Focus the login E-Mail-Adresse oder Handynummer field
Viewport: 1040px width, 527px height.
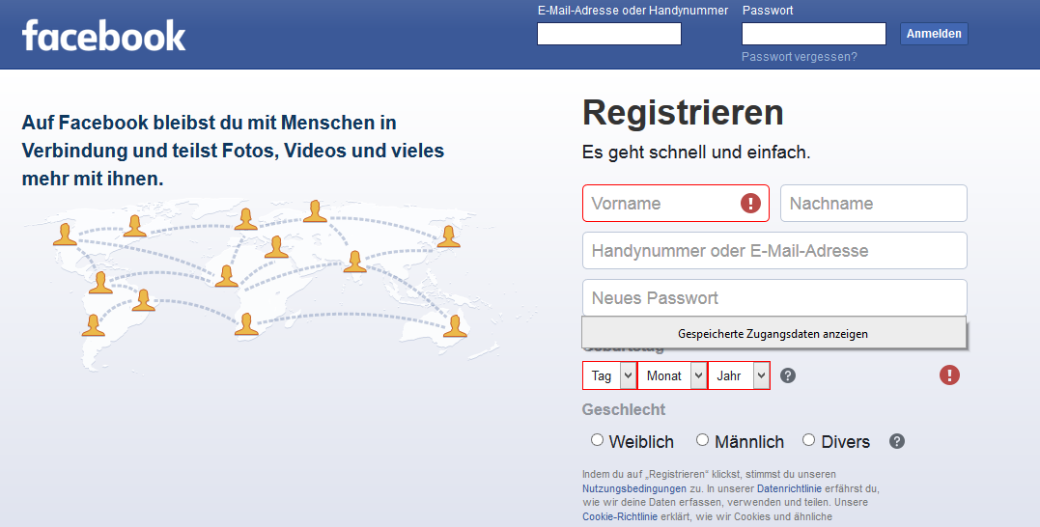[x=609, y=34]
